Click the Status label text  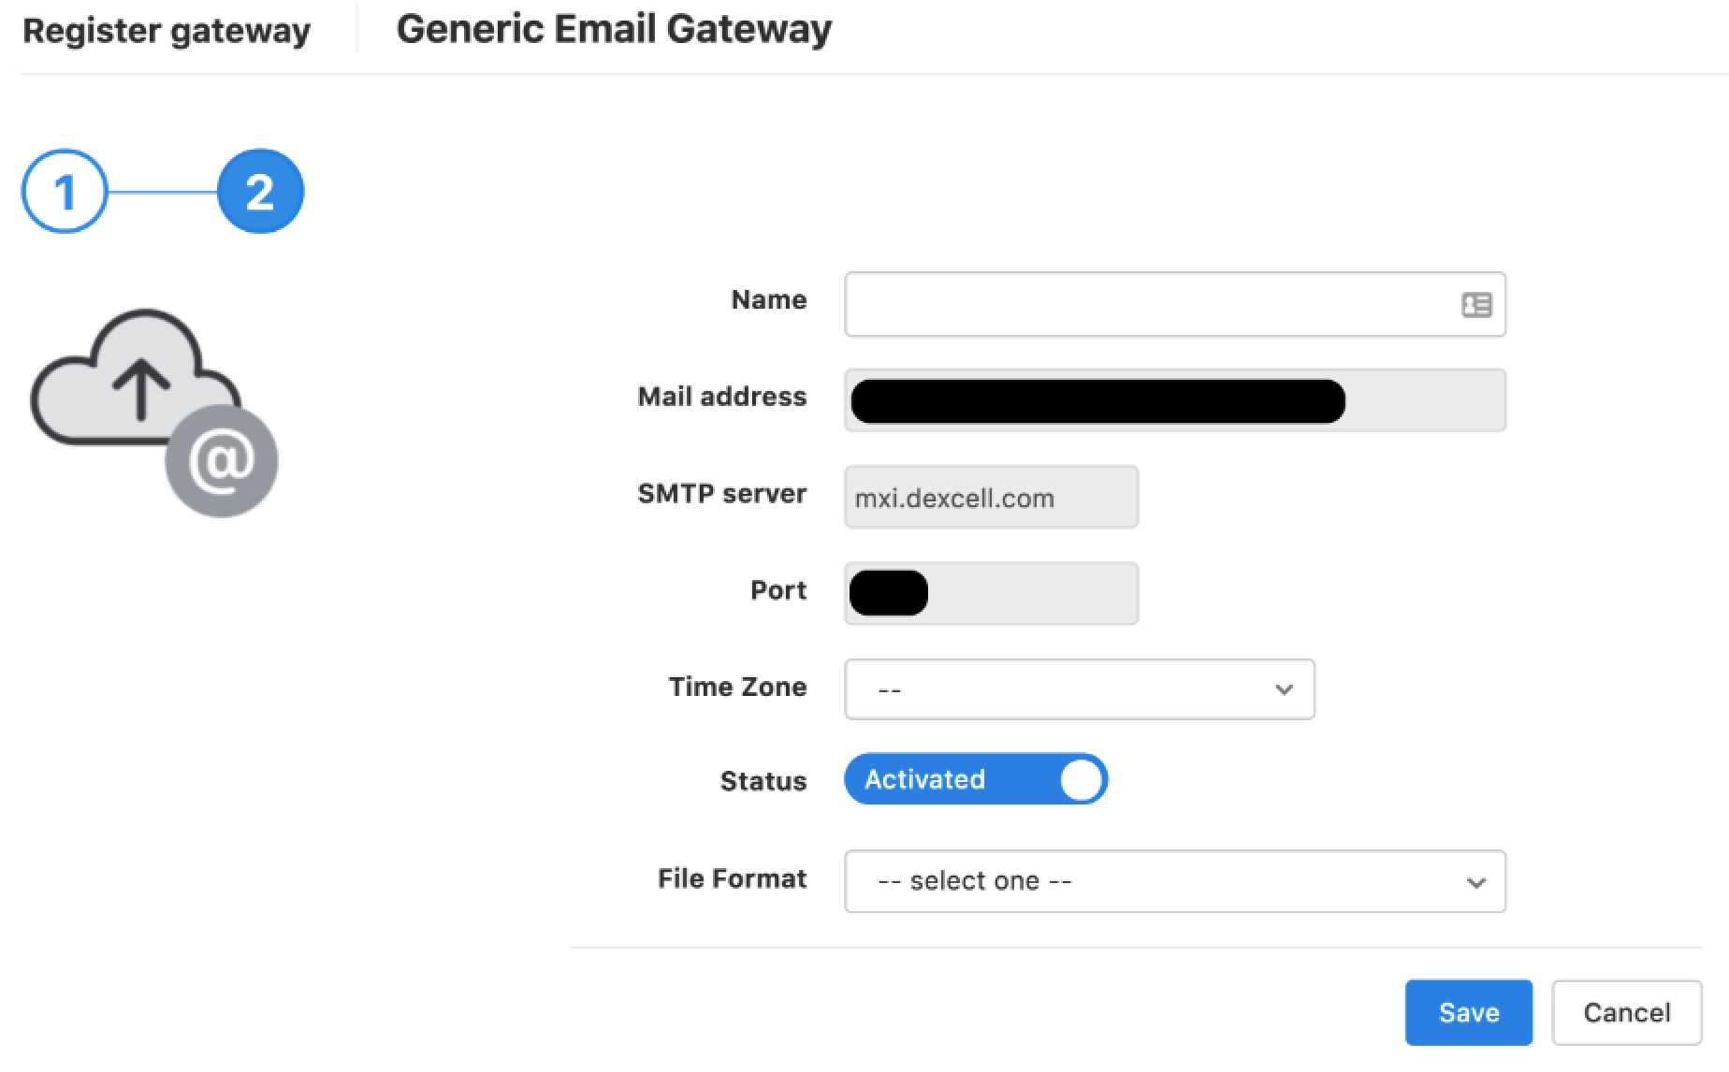(x=763, y=781)
